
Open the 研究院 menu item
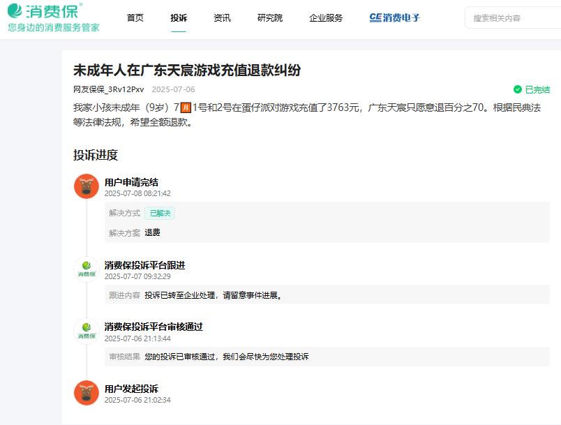pos(270,18)
